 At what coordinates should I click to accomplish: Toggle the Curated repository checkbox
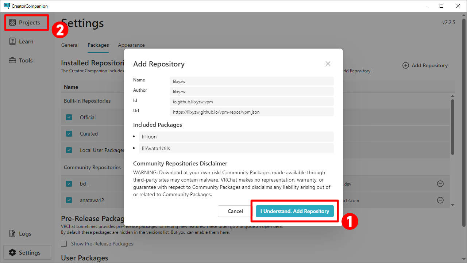click(69, 134)
